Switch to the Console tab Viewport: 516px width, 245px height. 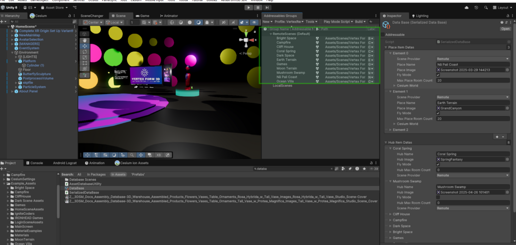click(34, 163)
